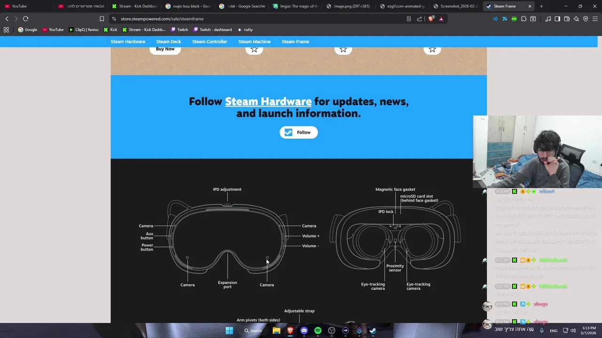Click the Expansion port diagram label
Image resolution: width=602 pixels, height=338 pixels.
tap(227, 284)
